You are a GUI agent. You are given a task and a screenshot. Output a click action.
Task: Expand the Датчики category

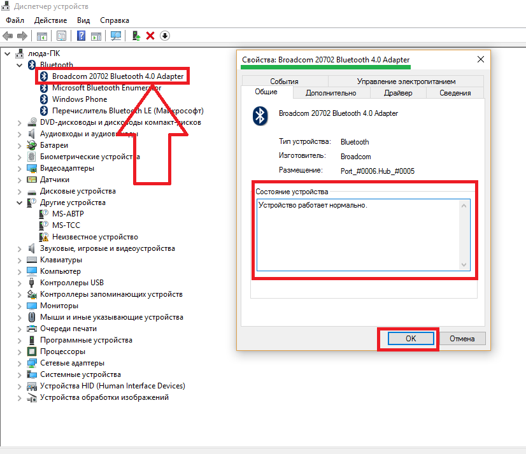20,180
